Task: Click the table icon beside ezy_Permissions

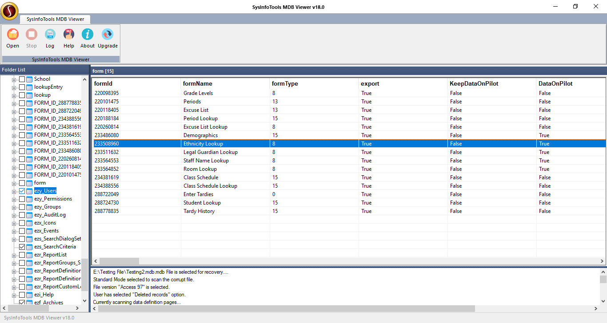Action: pyautogui.click(x=29, y=199)
